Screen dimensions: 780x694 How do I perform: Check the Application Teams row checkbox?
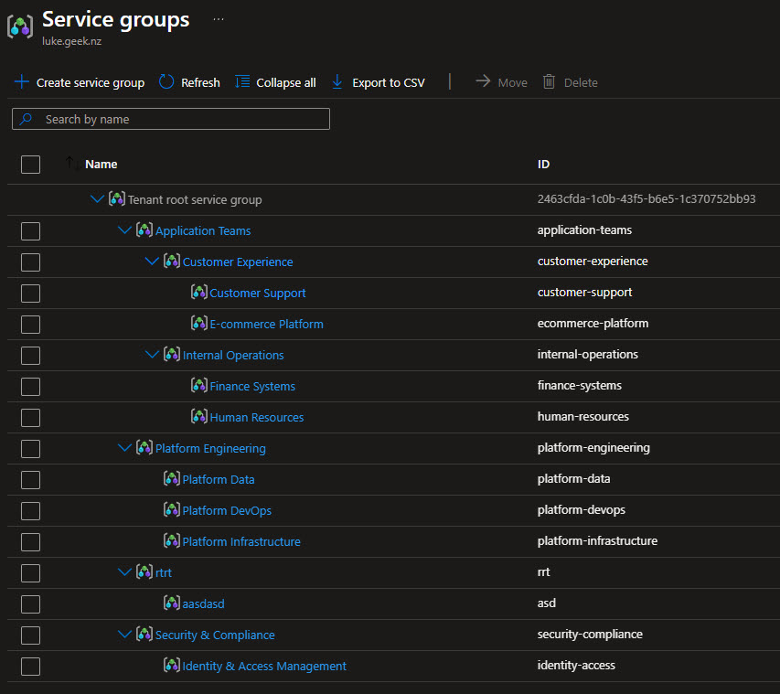point(30,230)
